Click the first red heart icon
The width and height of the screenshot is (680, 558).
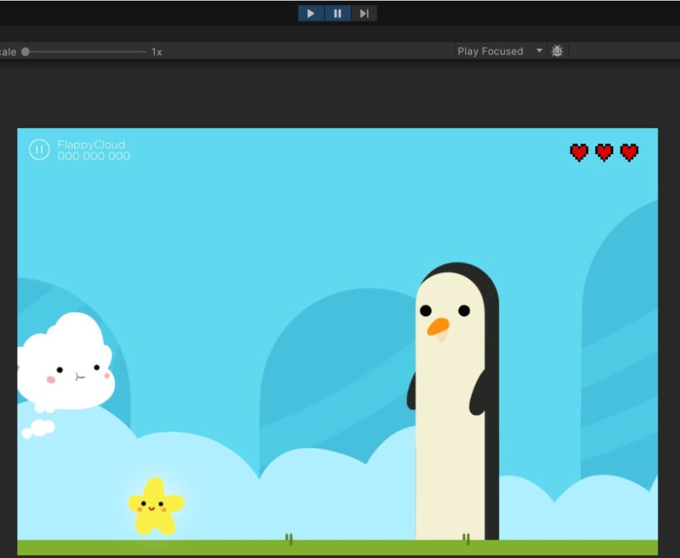pyautogui.click(x=579, y=152)
